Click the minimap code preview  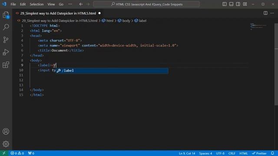tap(258, 26)
